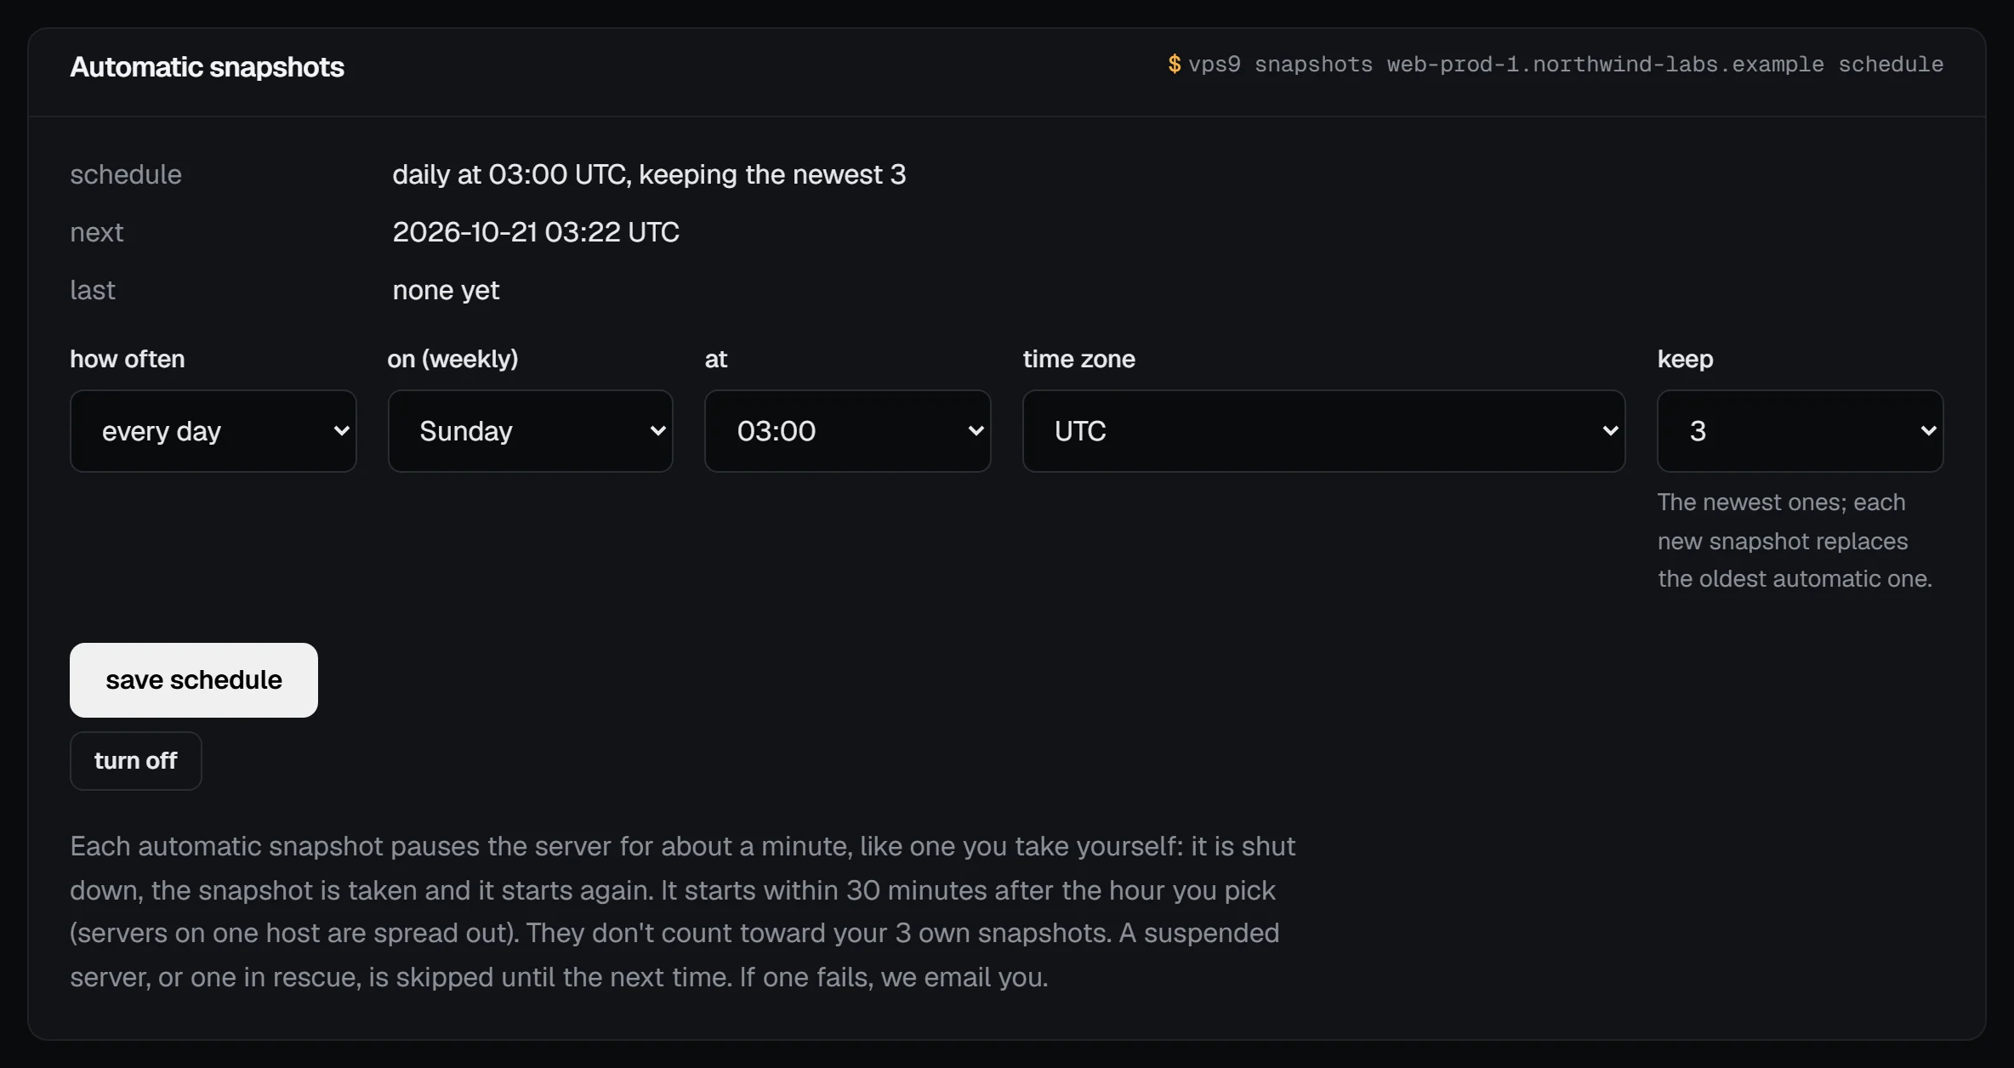Screen dimensions: 2014x1068
Task: Click the 'none yet' last snapshot value
Action: click(446, 290)
